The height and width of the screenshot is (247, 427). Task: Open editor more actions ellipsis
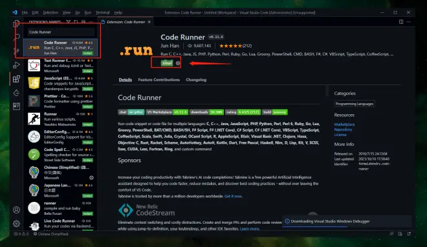tap(408, 22)
